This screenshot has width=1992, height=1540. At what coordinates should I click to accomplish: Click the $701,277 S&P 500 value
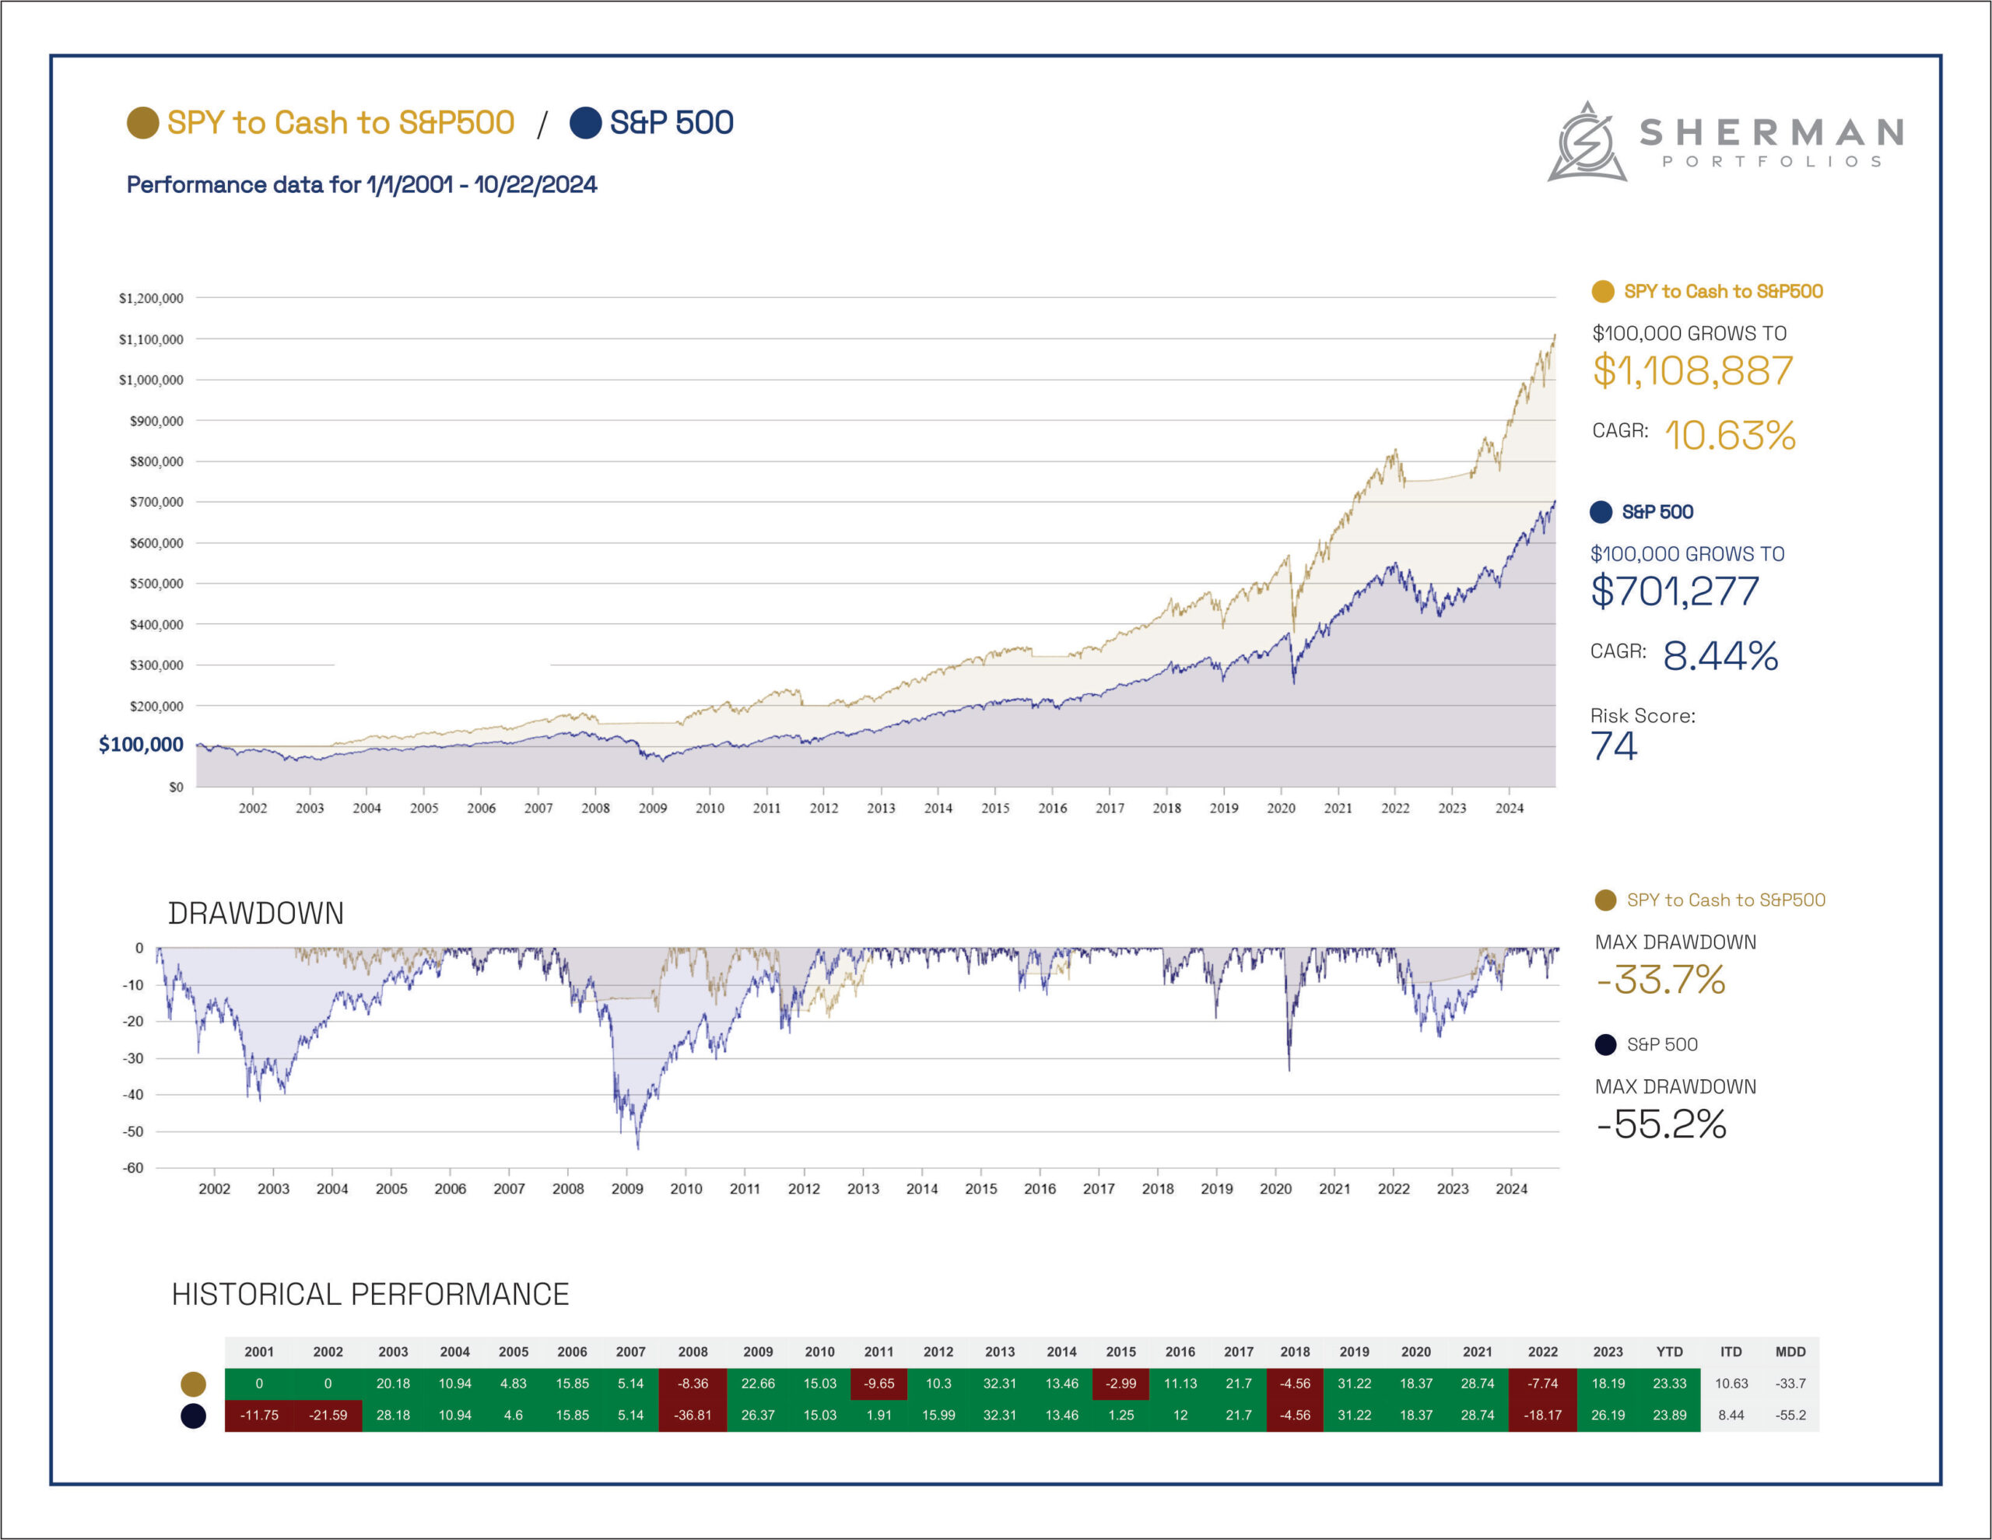pyautogui.click(x=1675, y=591)
